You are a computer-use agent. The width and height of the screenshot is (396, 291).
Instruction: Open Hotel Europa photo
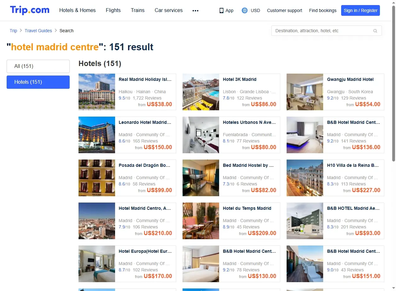coord(97,264)
